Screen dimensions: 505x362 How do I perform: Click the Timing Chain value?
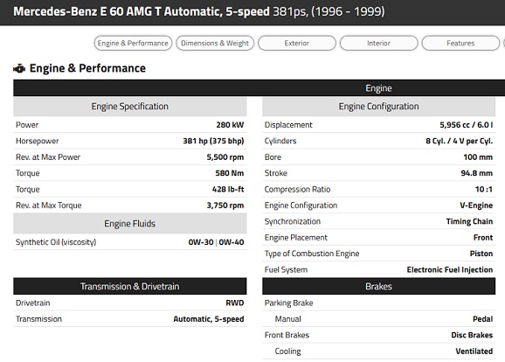(x=469, y=221)
